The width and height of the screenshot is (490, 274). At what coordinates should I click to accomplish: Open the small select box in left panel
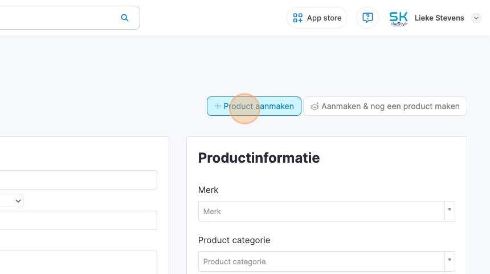pos(11,201)
